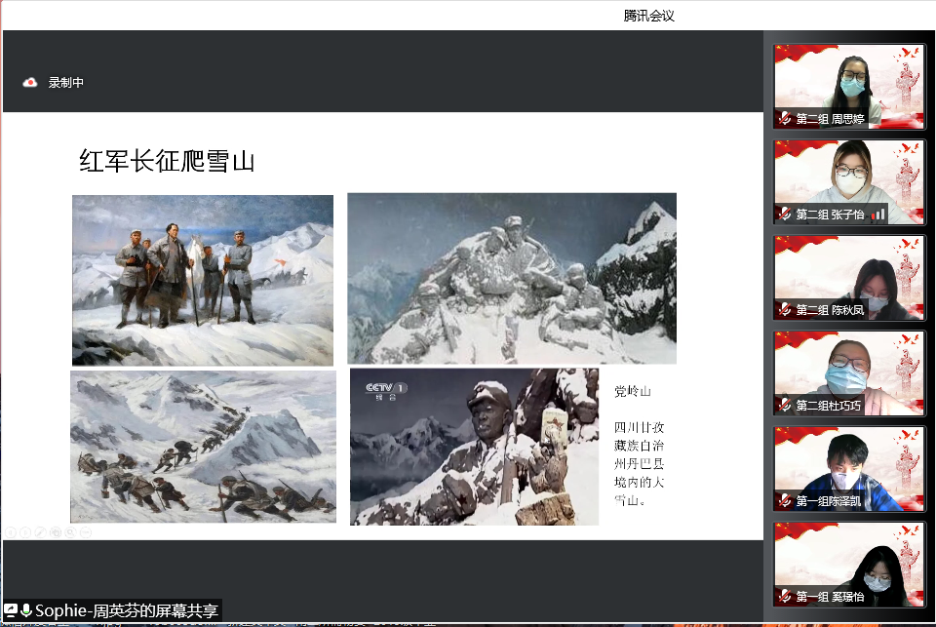Click the 录制中 recording status text
The image size is (936, 627).
65,83
